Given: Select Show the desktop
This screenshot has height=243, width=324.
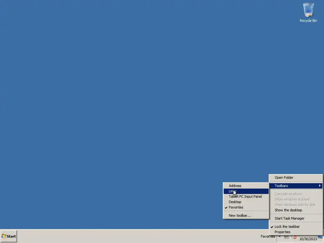Looking at the screenshot, I should click(x=296, y=210).
